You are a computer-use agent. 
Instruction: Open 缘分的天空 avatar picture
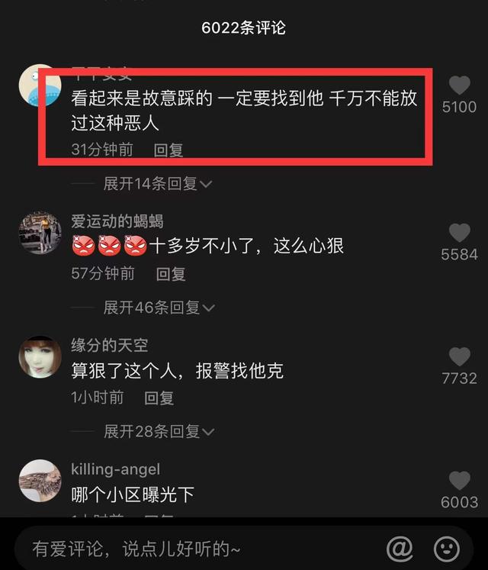[40, 356]
